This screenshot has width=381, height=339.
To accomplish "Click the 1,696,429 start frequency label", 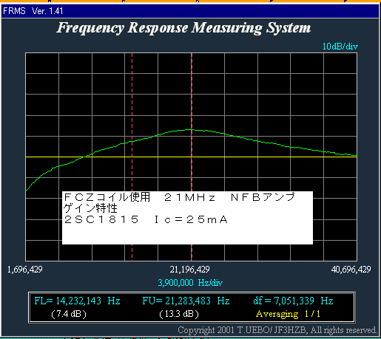I will coord(25,270).
